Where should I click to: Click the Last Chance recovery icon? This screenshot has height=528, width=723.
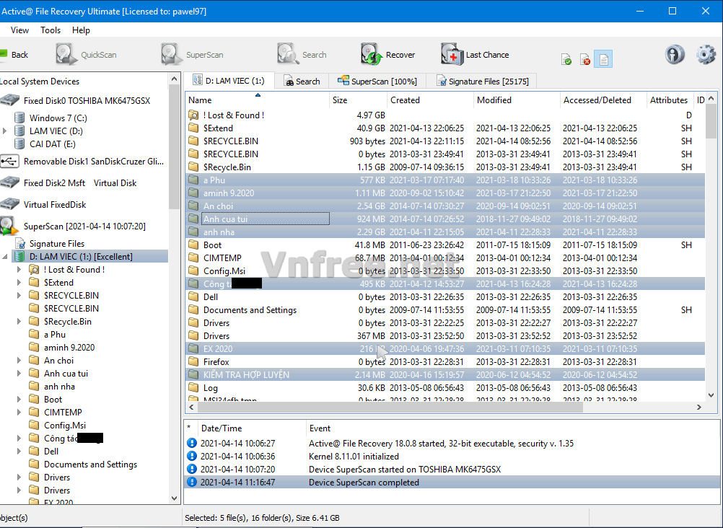(x=452, y=55)
